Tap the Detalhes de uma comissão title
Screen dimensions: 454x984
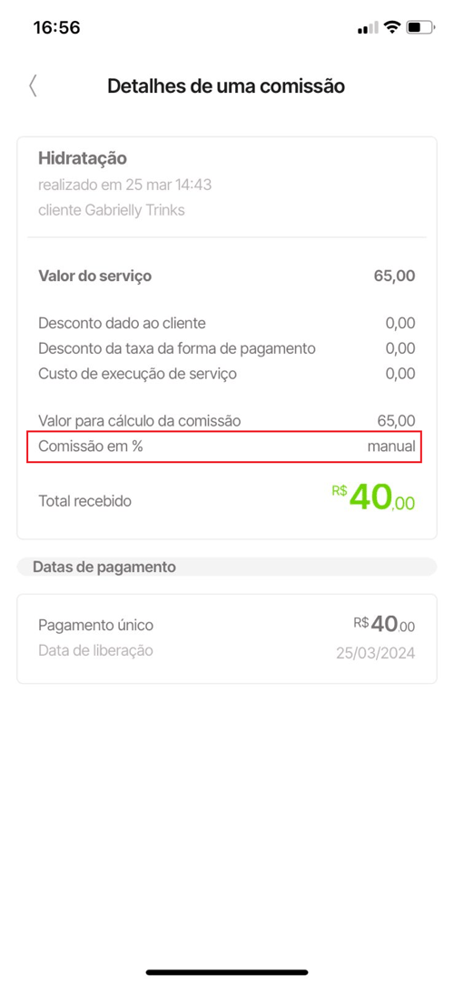click(x=226, y=86)
